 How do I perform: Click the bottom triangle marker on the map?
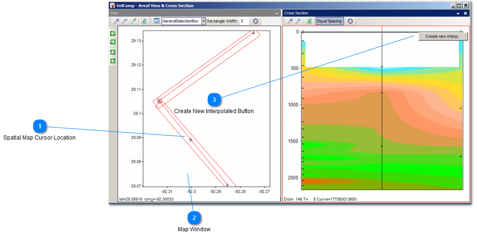pyautogui.click(x=227, y=185)
